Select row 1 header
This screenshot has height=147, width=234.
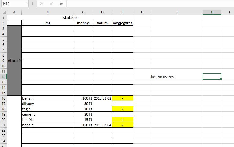coord(3,18)
